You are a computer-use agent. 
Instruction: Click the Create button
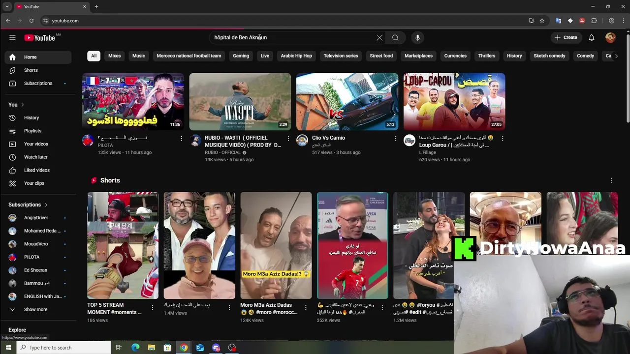[566, 38]
